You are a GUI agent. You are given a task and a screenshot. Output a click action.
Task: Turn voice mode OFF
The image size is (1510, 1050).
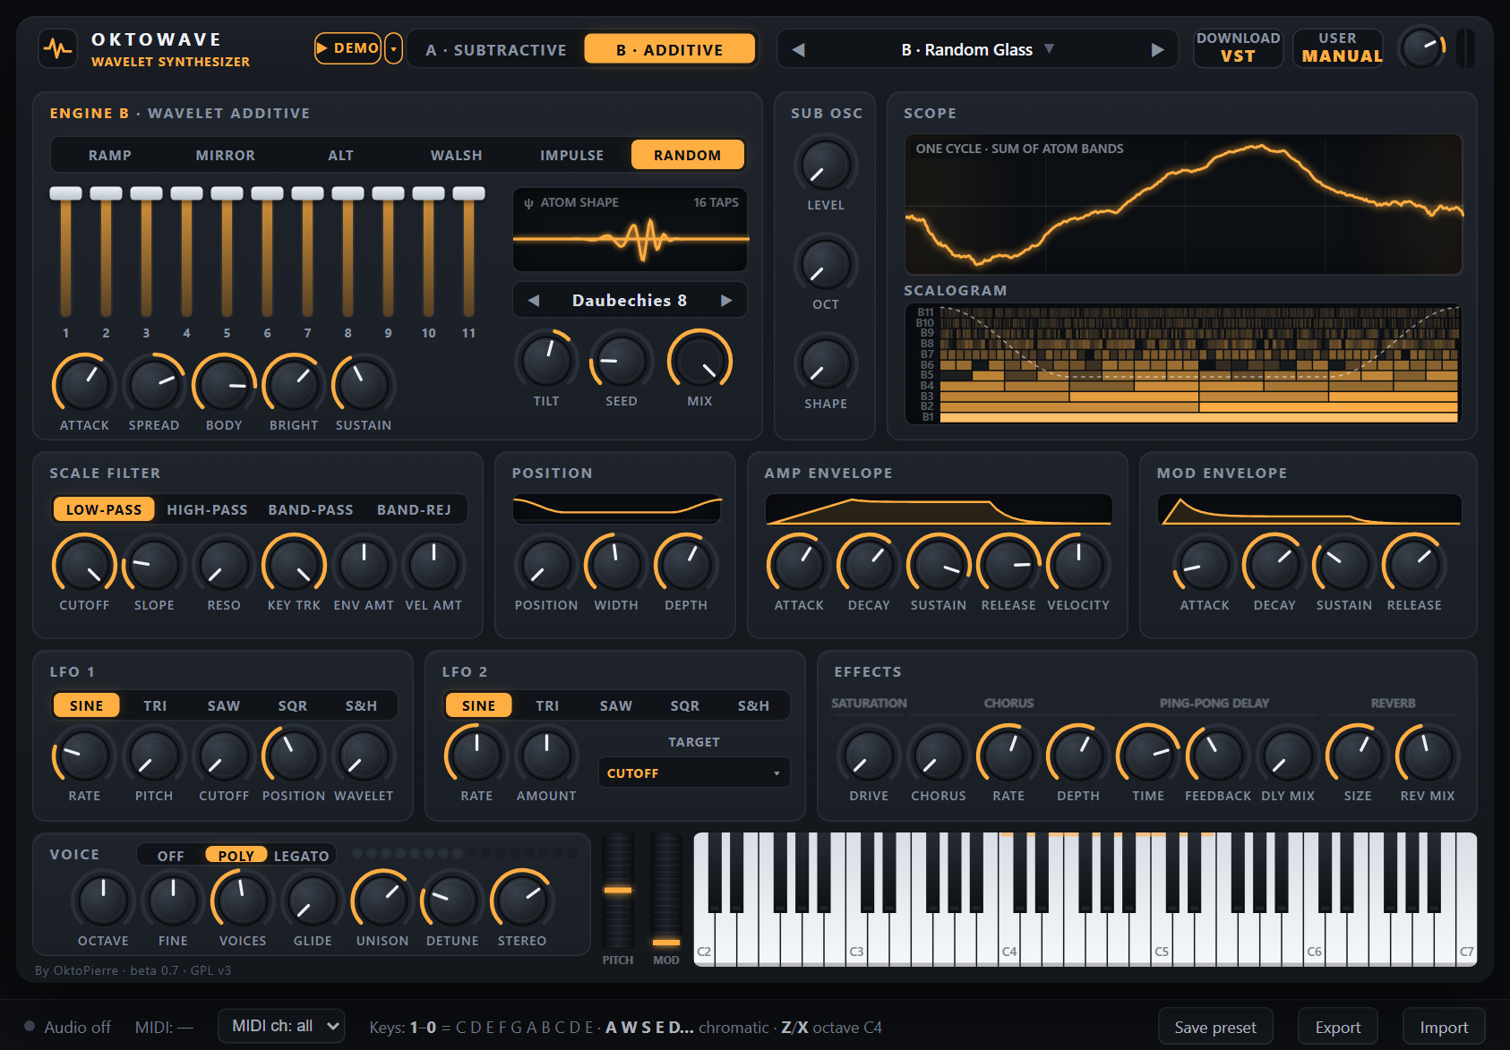(170, 856)
